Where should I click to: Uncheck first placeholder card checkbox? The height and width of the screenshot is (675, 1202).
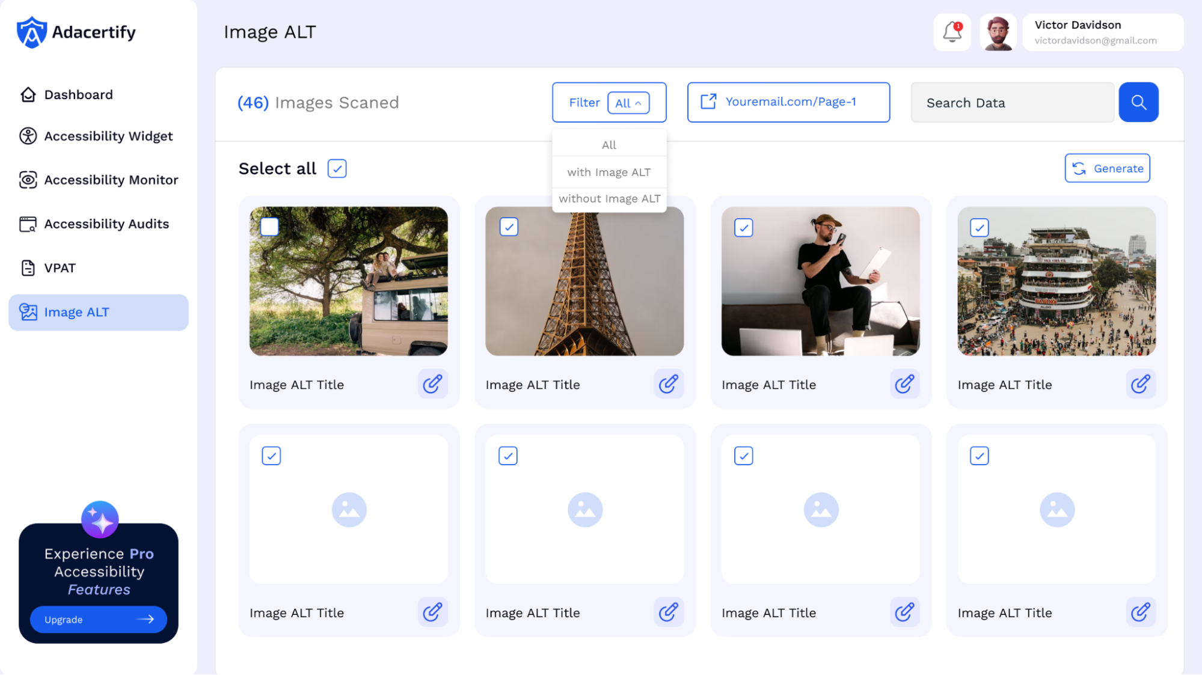tap(271, 456)
